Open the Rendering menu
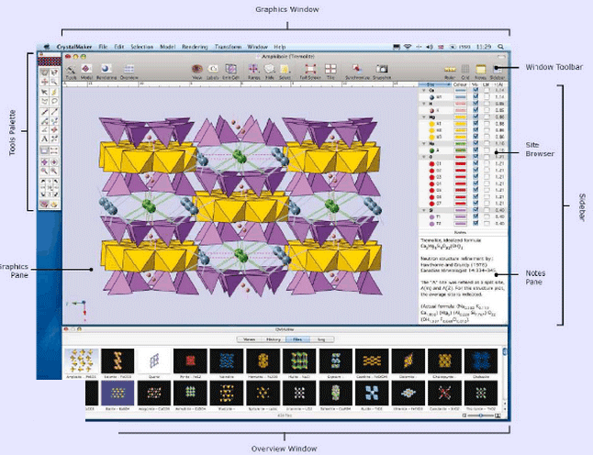The width and height of the screenshot is (593, 455). [x=195, y=47]
